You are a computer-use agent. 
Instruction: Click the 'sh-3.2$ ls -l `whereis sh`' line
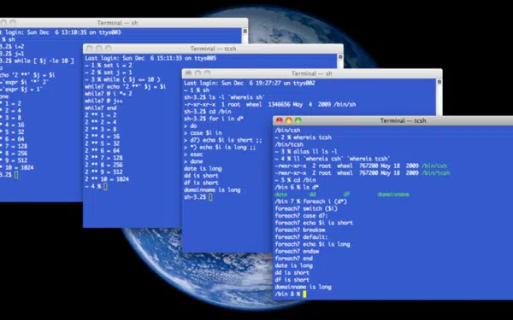pos(224,97)
